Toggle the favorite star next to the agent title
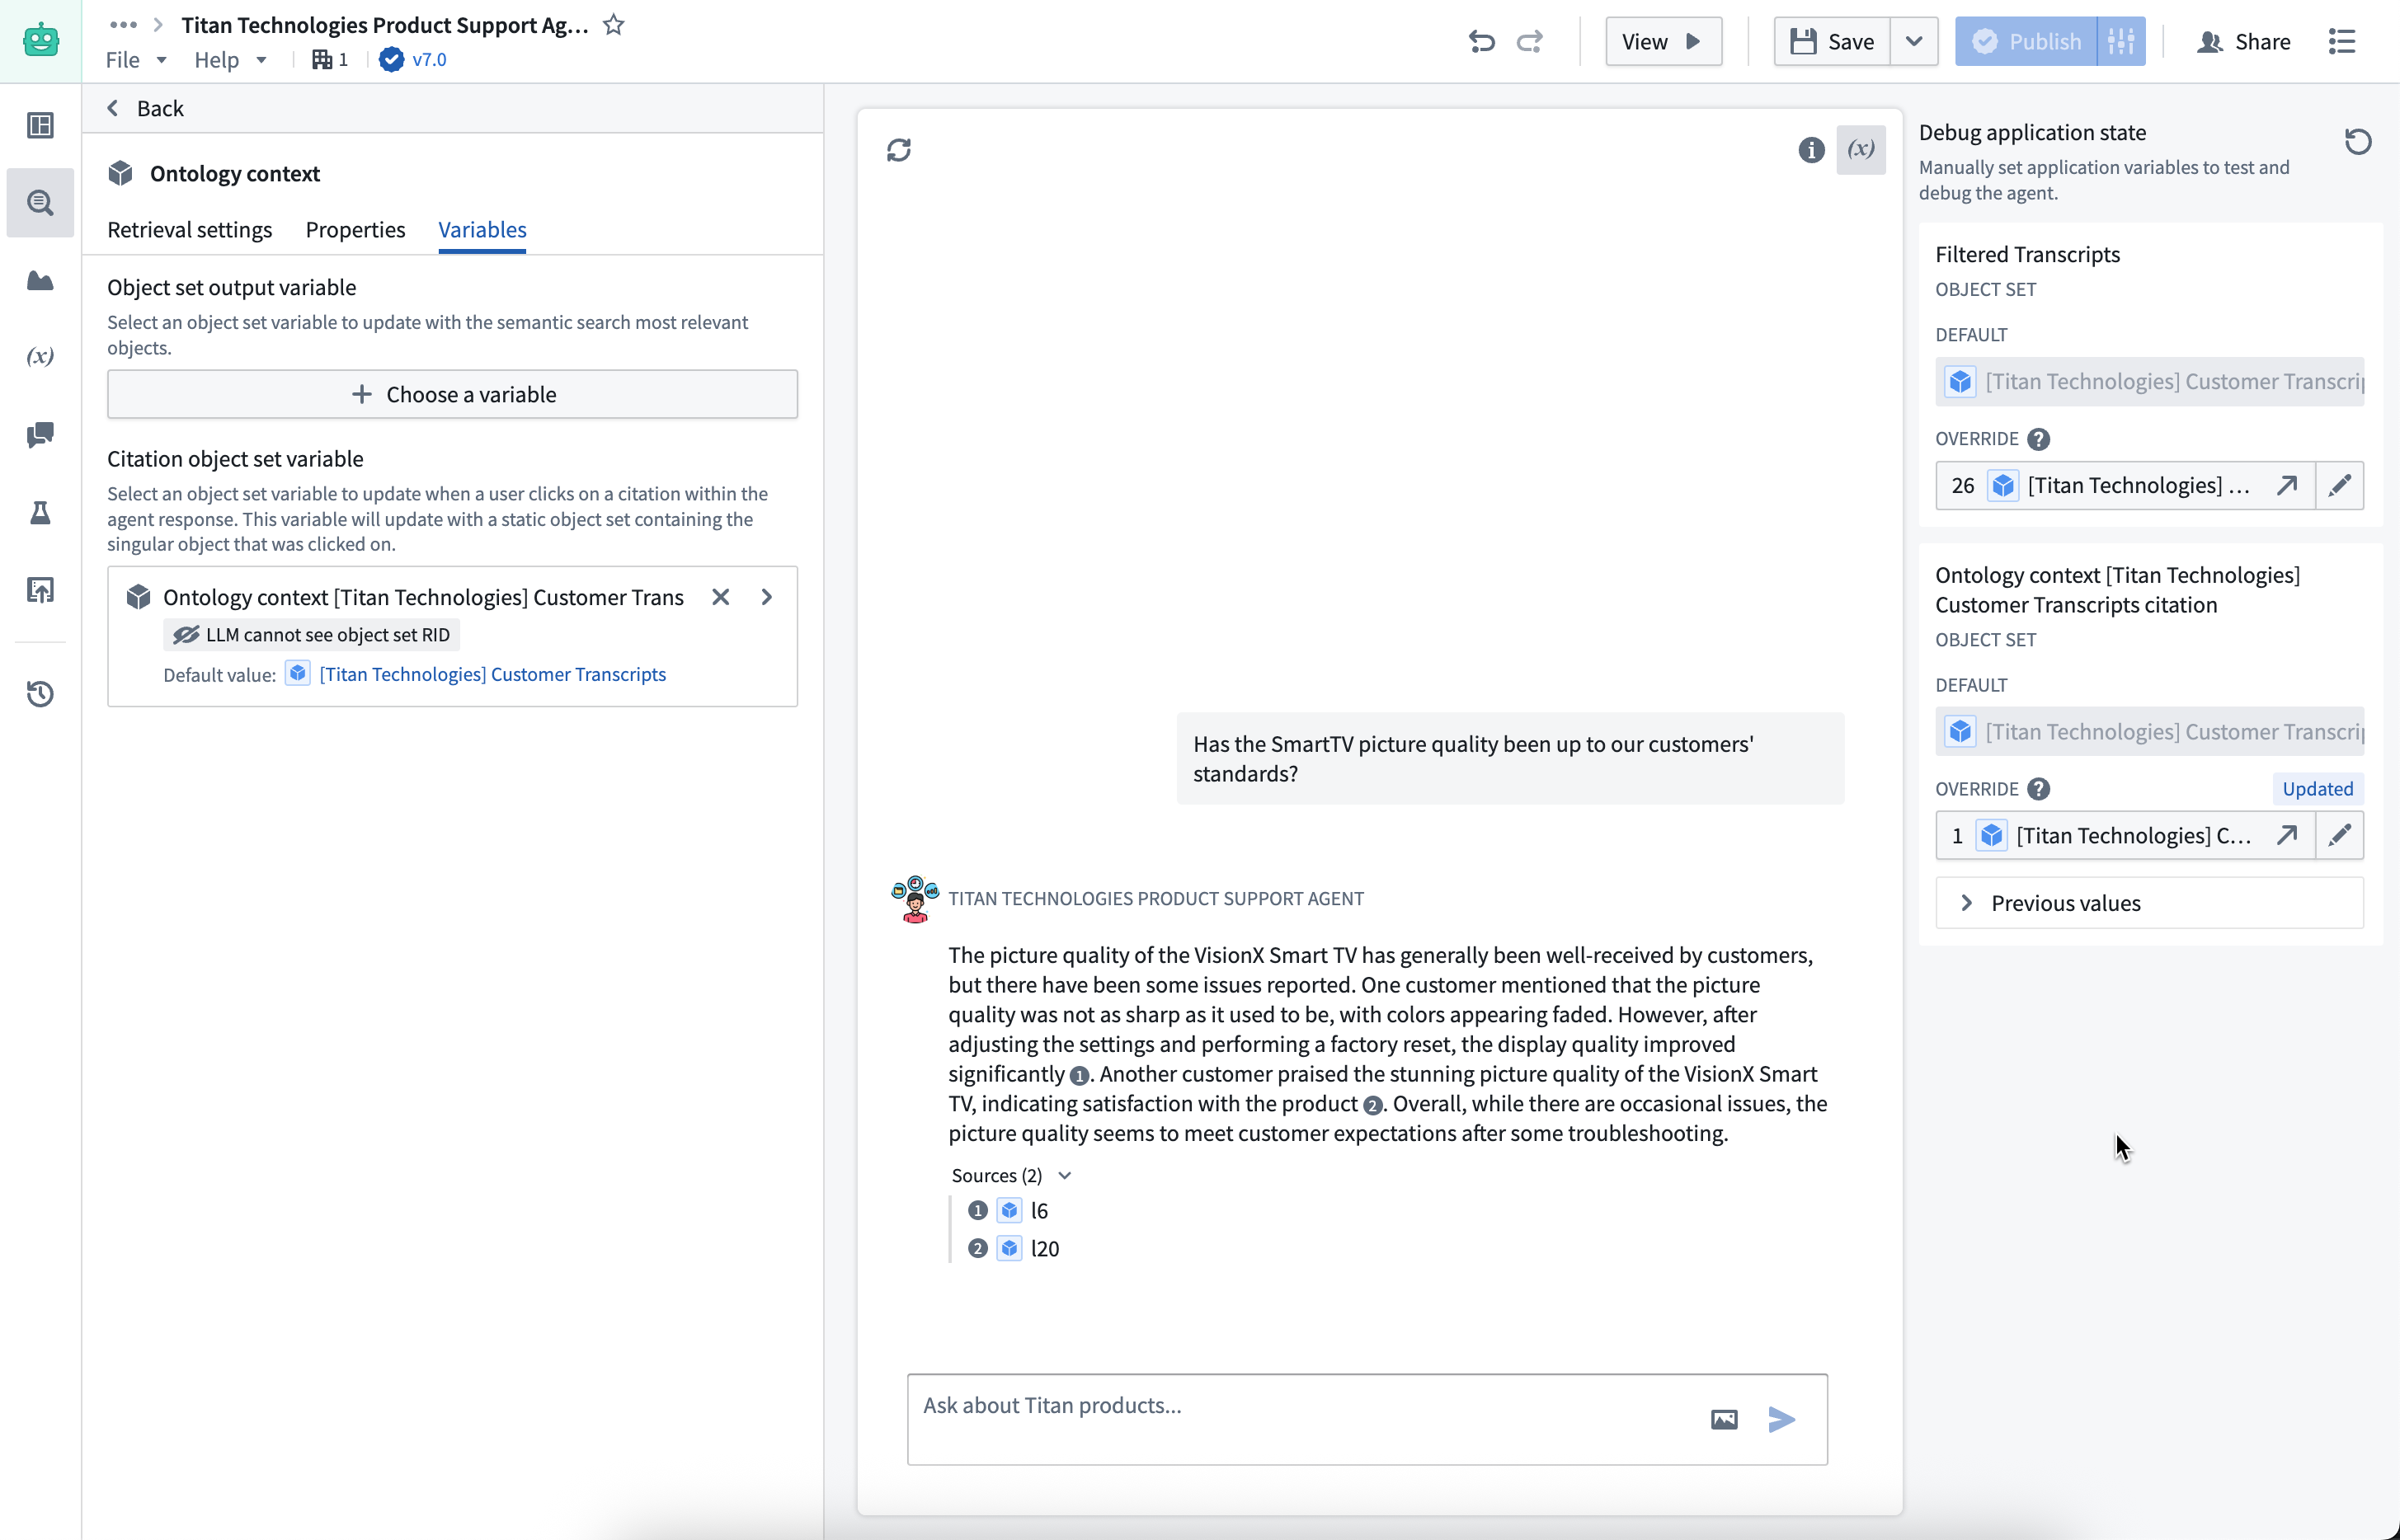2400x1540 pixels. pyautogui.click(x=612, y=24)
